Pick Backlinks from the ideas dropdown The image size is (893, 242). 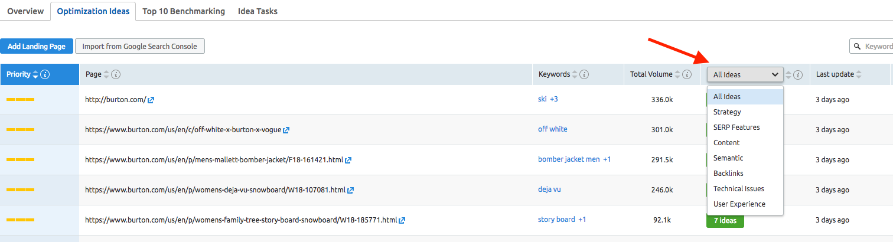click(x=745, y=174)
